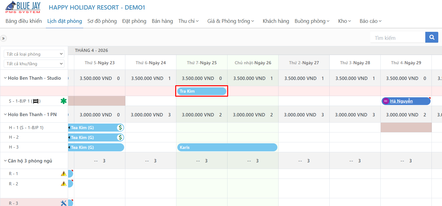Click Studio 3.500.000 VND rate for Ngày 29

(x=402, y=78)
